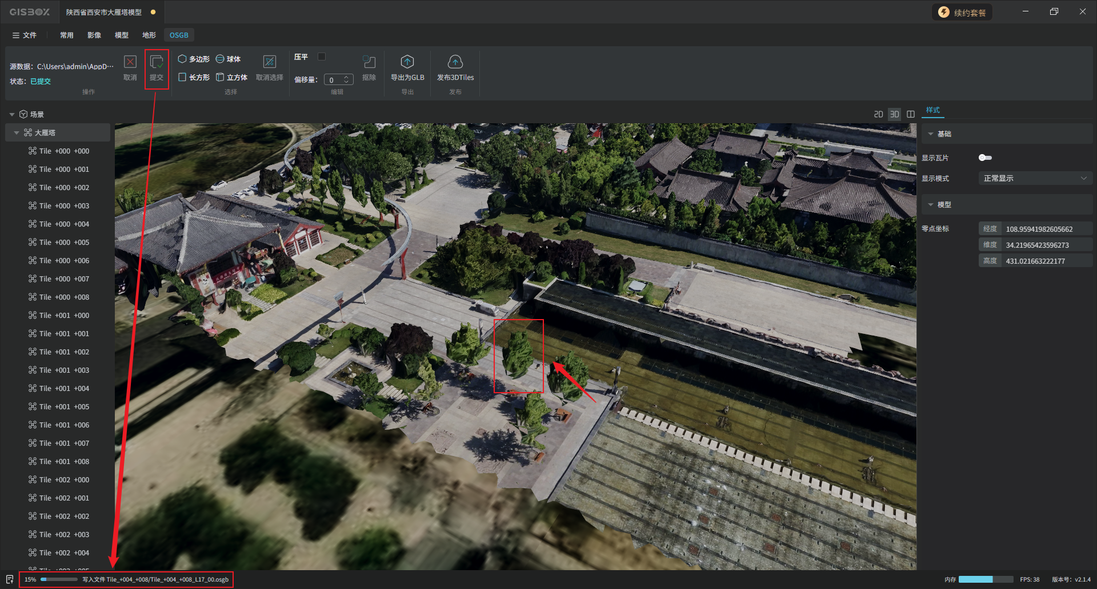1097x589 pixels.
Task: Collapse the 大雁塔 tree node
Action: pos(17,133)
